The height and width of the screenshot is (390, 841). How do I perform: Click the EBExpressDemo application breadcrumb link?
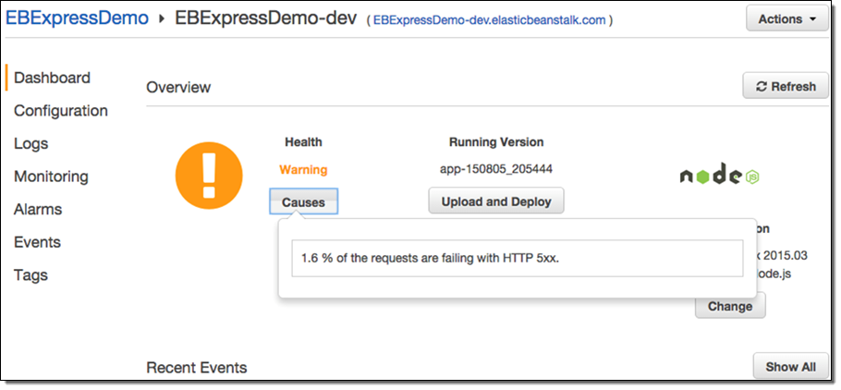click(x=77, y=18)
